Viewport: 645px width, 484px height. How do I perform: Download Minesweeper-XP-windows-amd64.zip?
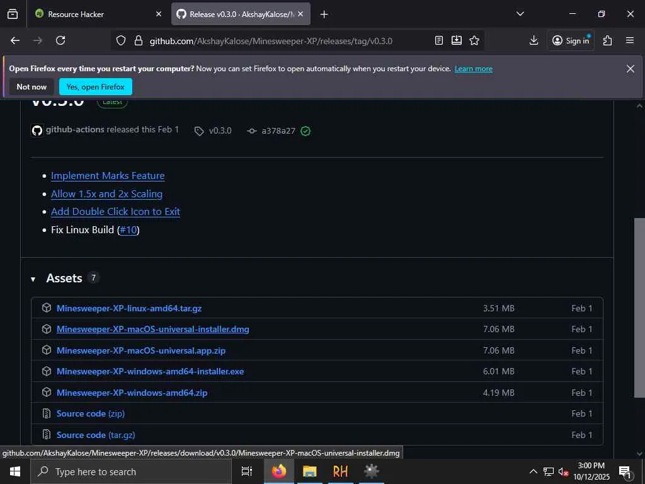tap(132, 393)
